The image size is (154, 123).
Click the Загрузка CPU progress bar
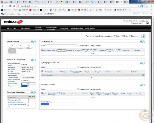(28, 84)
